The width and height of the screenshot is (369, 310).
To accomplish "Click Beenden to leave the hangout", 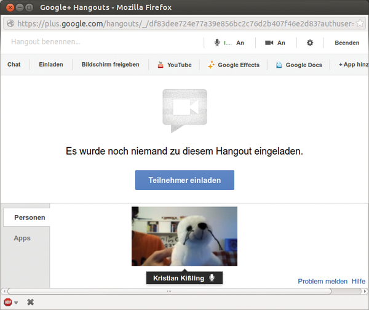I will point(347,43).
